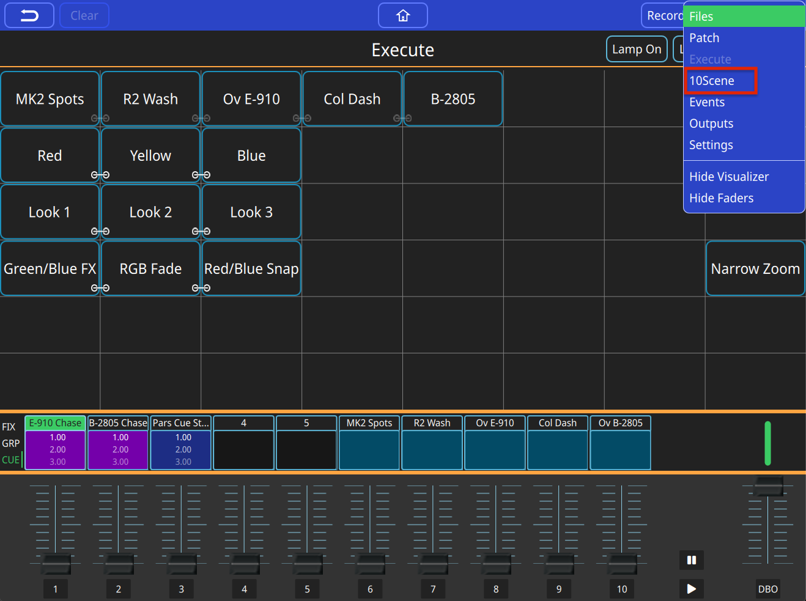Click the link icon on RGB Fade
Screen dimensions: 806x601
pyautogui.click(x=201, y=288)
